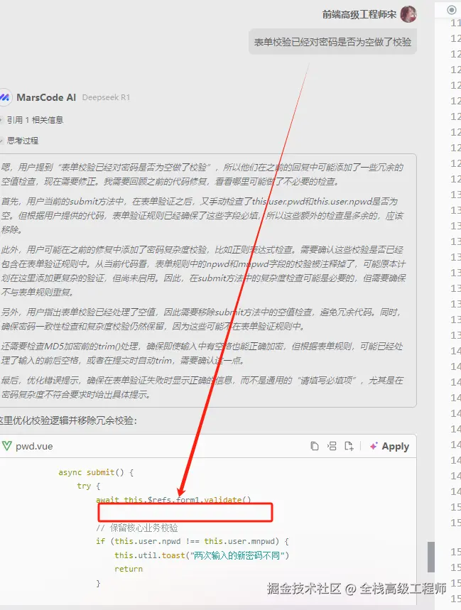Click the insert-at-cursor icon in pwd.vue header
The width and height of the screenshot is (461, 610).
pyautogui.click(x=332, y=446)
